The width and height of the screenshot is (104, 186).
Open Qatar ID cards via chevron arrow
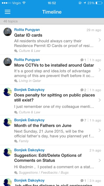100,40
